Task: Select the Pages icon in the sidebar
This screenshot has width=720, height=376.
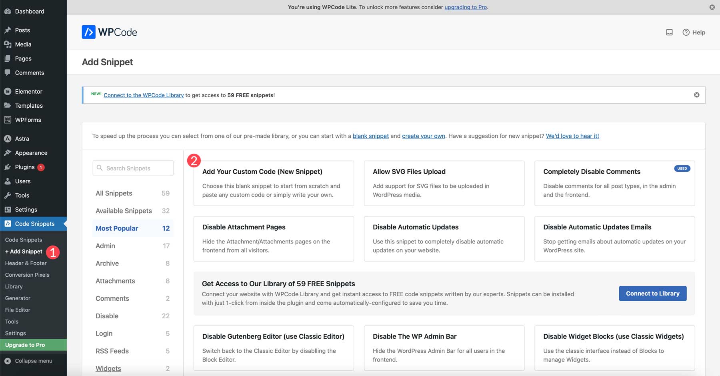Action: click(x=8, y=58)
